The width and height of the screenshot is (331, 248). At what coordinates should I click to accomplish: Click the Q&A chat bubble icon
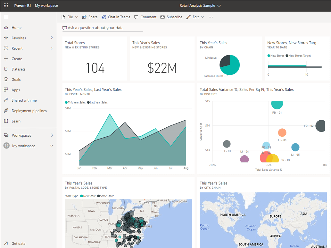click(x=65, y=28)
